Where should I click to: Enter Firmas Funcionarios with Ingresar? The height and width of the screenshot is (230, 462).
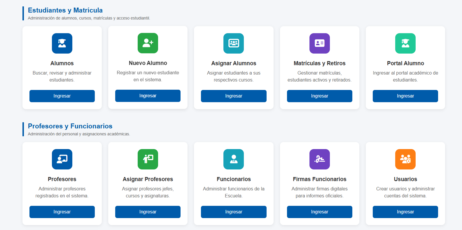coord(320,212)
